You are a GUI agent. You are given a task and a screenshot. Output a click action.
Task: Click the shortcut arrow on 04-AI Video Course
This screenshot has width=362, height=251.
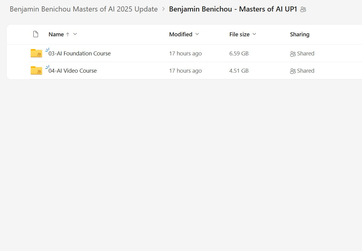(x=47, y=66)
